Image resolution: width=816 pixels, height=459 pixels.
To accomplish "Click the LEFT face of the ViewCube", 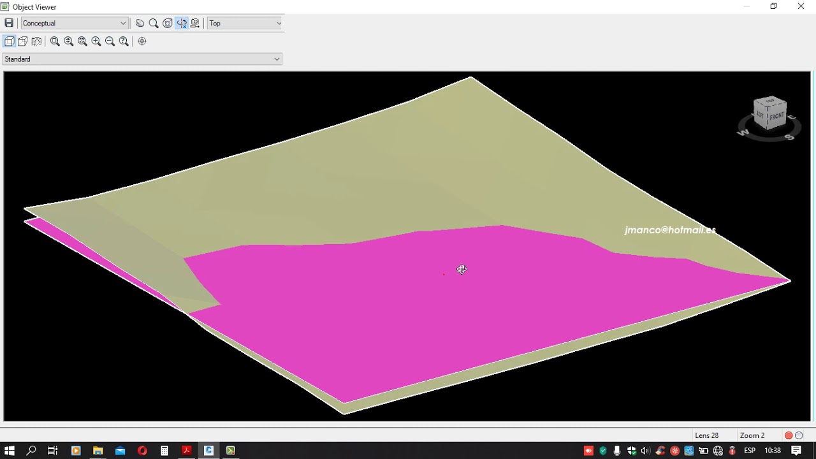I will [x=761, y=115].
